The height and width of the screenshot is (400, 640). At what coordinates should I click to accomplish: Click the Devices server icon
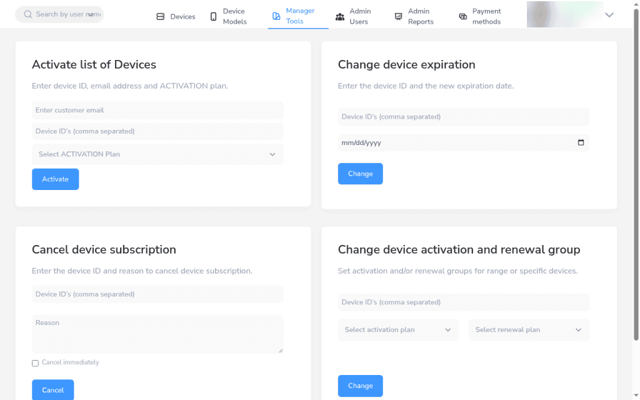pos(161,17)
